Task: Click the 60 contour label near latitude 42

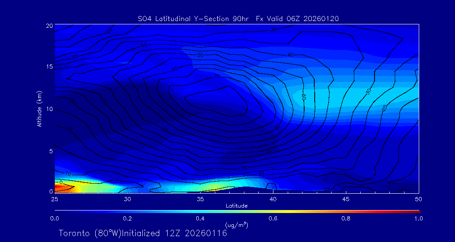Action: tap(303, 96)
